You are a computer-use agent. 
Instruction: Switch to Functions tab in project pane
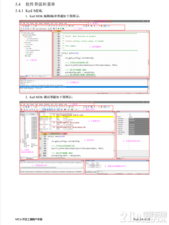(35, 76)
